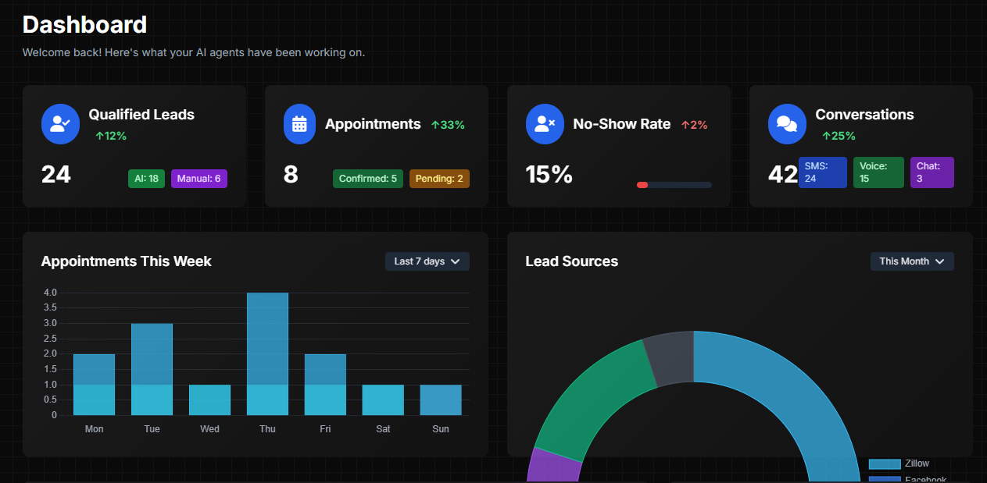Open the Last 7 days dropdown
Viewport: 987px width, 483px height.
[x=427, y=261]
